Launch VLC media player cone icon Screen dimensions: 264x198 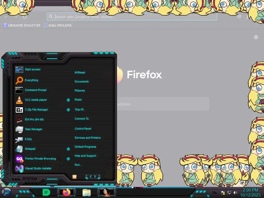coord(19,100)
